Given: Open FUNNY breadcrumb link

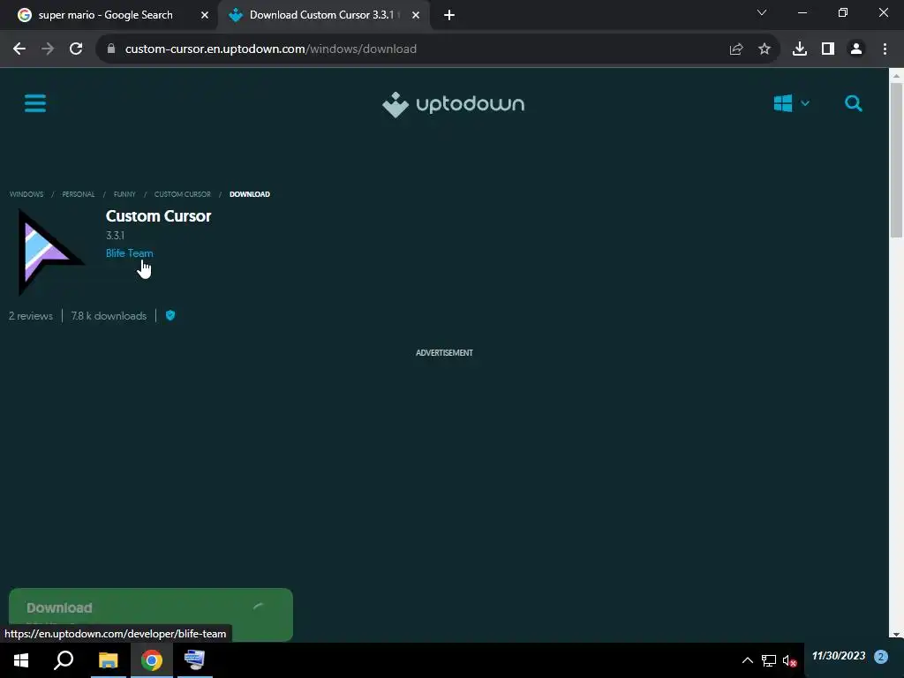Looking at the screenshot, I should coord(124,194).
